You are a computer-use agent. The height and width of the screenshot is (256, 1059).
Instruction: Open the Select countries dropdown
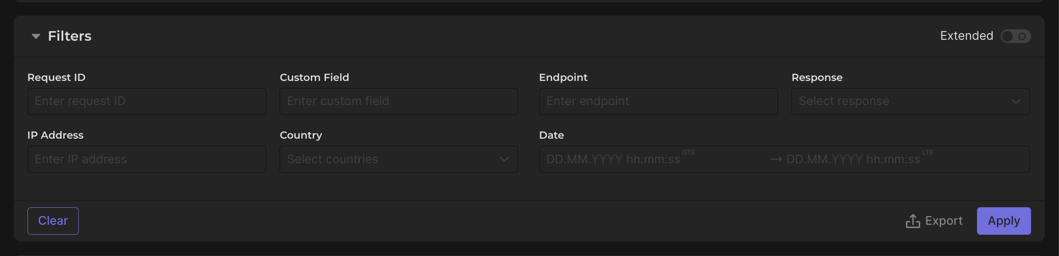(x=389, y=159)
